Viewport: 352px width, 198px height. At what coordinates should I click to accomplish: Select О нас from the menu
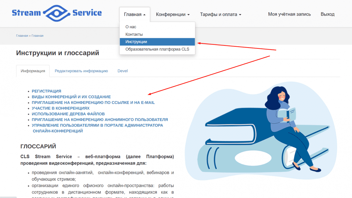pyautogui.click(x=131, y=27)
